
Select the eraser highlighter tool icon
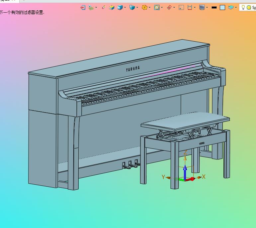104,7
